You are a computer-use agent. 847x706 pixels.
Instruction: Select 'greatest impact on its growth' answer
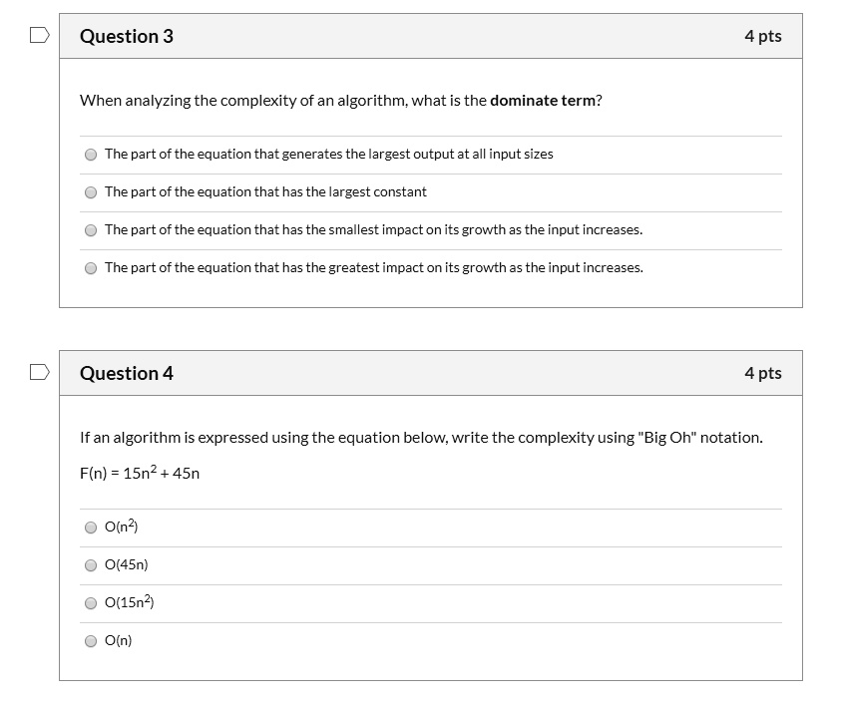click(x=90, y=267)
